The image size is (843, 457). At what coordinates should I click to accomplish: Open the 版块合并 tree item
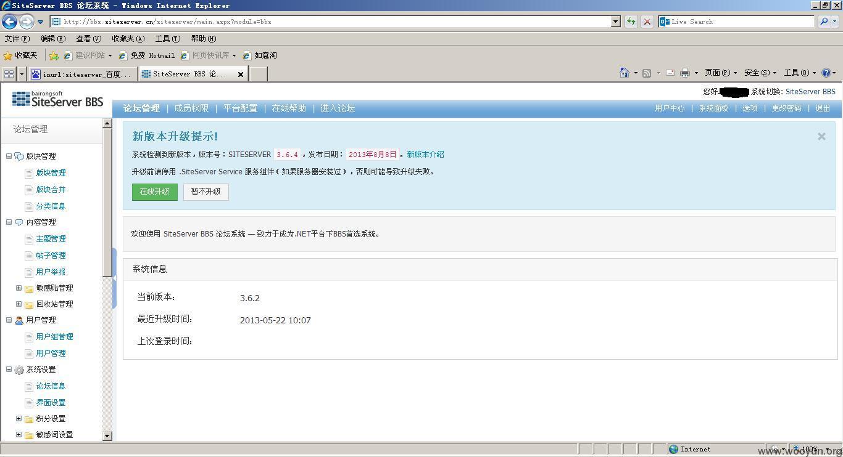tap(51, 190)
